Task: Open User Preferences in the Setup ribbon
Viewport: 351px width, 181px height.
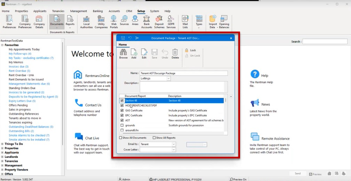Action: (x=9, y=22)
